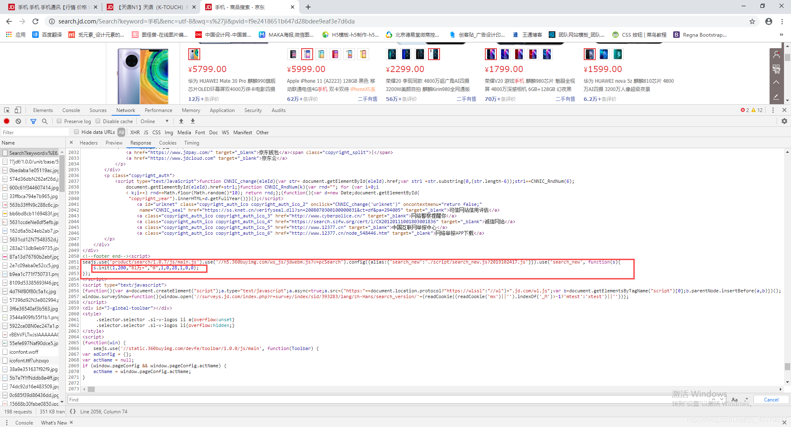Click the browser address bar
The image size is (791, 427).
coord(395,21)
